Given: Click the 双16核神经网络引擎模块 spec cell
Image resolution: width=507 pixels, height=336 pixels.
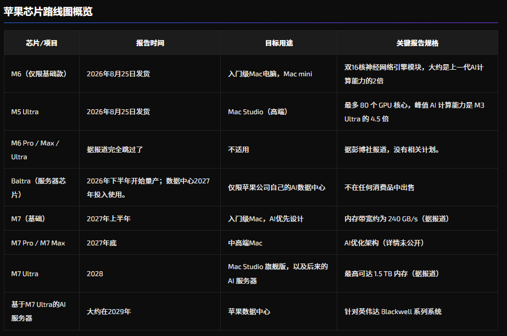Looking at the screenshot, I should [x=417, y=74].
